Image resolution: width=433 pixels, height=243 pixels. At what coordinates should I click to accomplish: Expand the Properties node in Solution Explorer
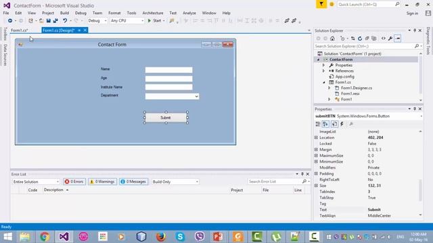click(x=323, y=65)
